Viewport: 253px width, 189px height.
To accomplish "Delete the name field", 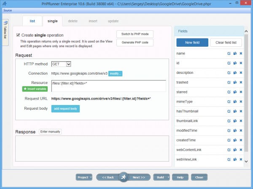I will click(241, 54).
